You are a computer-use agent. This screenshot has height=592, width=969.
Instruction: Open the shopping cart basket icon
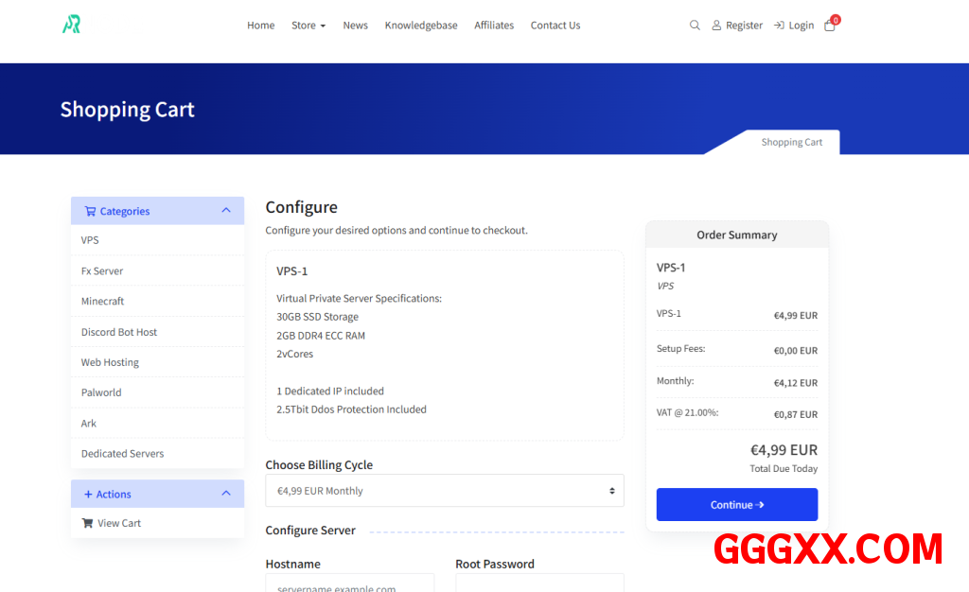coord(830,26)
